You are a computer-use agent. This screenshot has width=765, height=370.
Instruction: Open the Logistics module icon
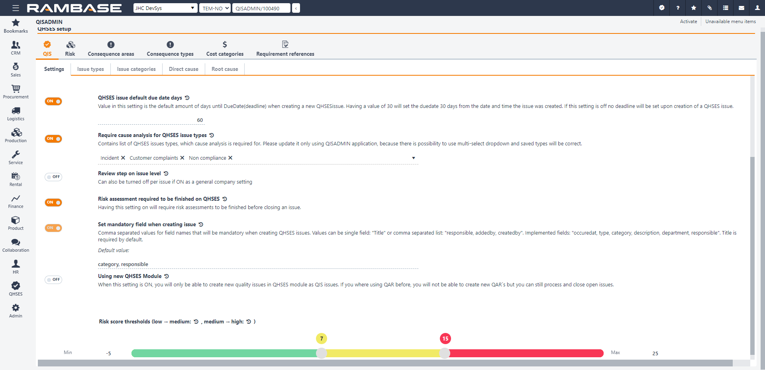tap(16, 114)
